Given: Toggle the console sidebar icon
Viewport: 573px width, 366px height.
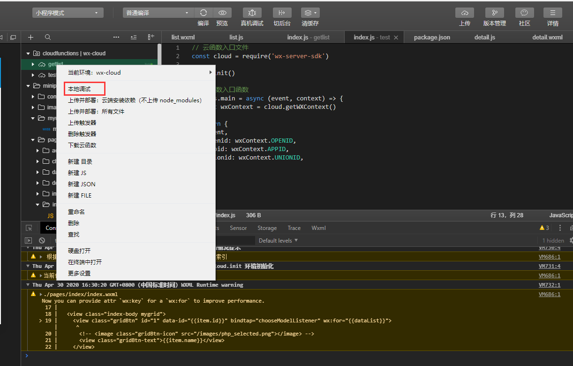Looking at the screenshot, I should 28,240.
